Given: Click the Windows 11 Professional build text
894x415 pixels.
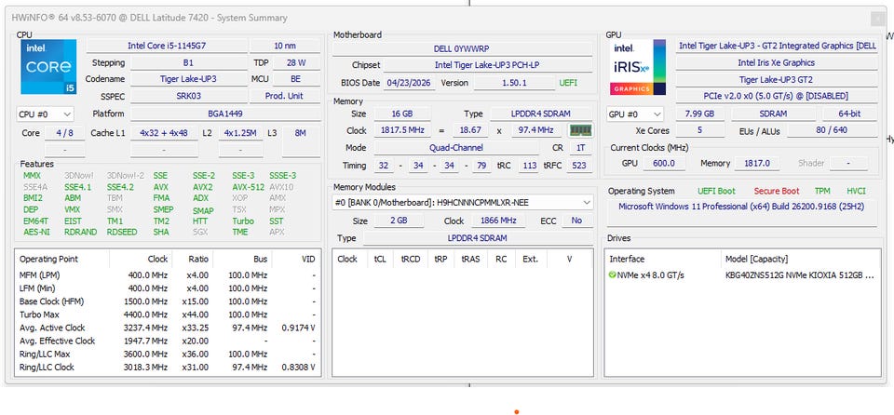Looking at the screenshot, I should tap(741, 207).
